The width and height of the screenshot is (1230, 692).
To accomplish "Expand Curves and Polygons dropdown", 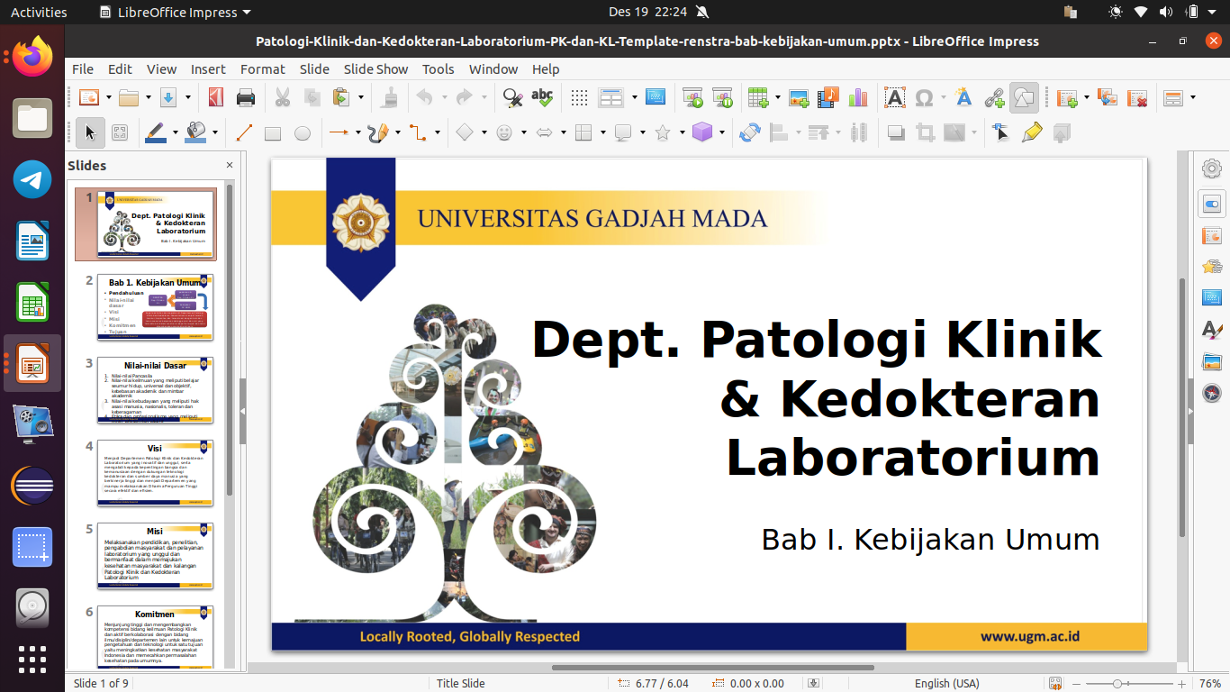I will coord(397,132).
